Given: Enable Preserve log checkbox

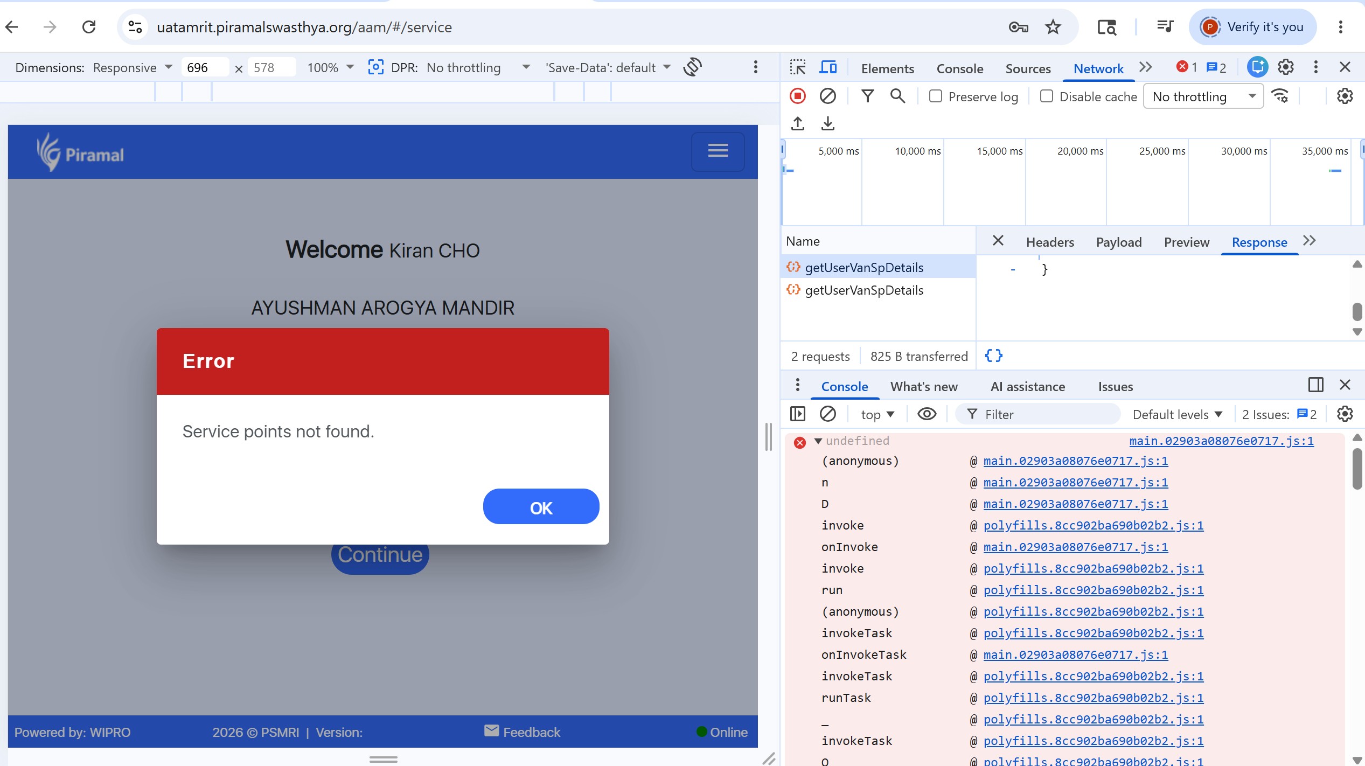Looking at the screenshot, I should (936, 96).
